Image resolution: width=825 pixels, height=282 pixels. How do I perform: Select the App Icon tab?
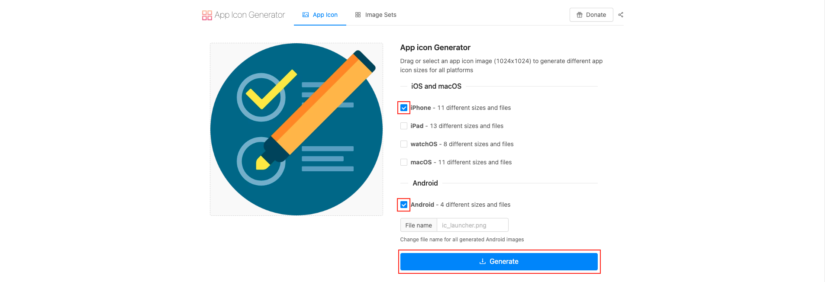pos(320,15)
